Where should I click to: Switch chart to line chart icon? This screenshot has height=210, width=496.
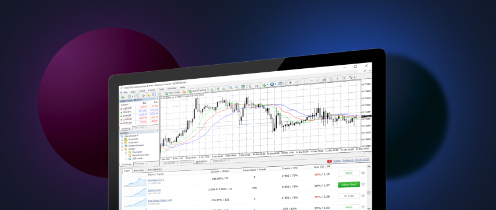click(x=223, y=89)
